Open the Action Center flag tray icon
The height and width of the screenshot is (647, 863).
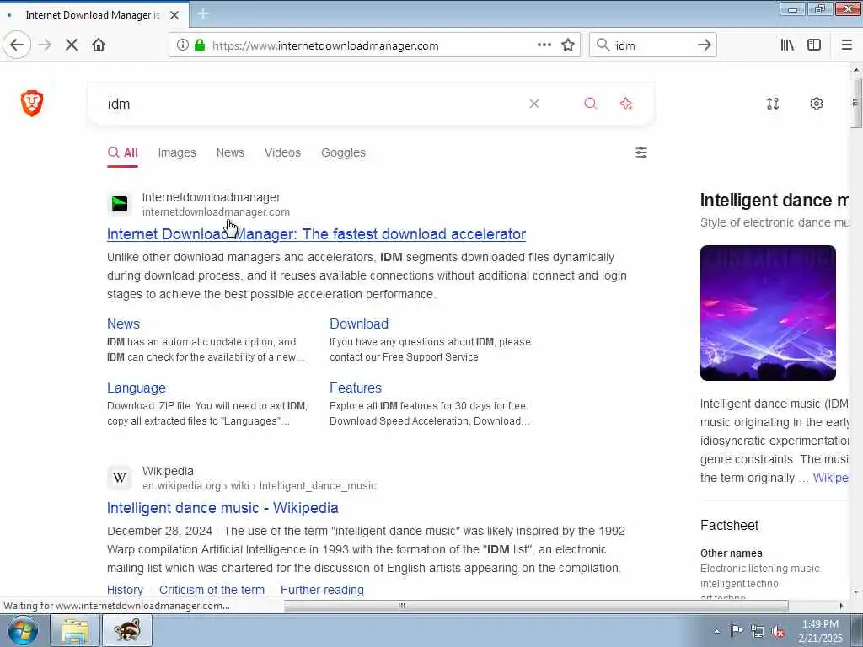[737, 631]
